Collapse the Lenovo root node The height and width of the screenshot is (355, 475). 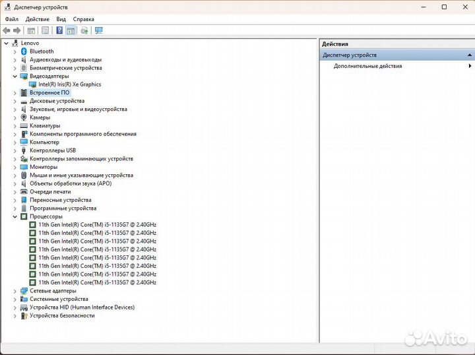pos(6,44)
